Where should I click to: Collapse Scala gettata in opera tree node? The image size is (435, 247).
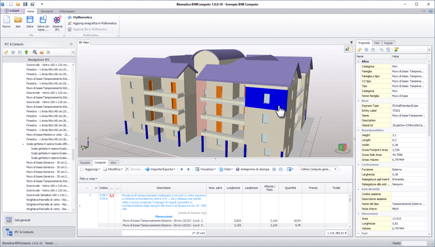[x=23, y=144]
